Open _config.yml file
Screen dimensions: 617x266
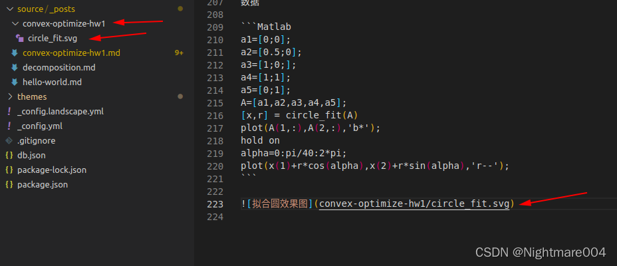pos(40,126)
